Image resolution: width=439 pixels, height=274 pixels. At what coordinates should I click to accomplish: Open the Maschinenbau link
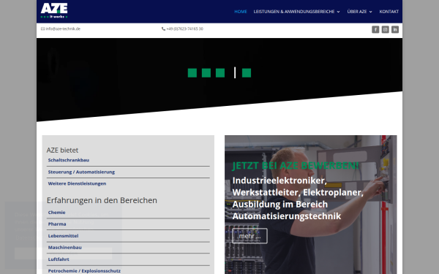click(x=64, y=248)
